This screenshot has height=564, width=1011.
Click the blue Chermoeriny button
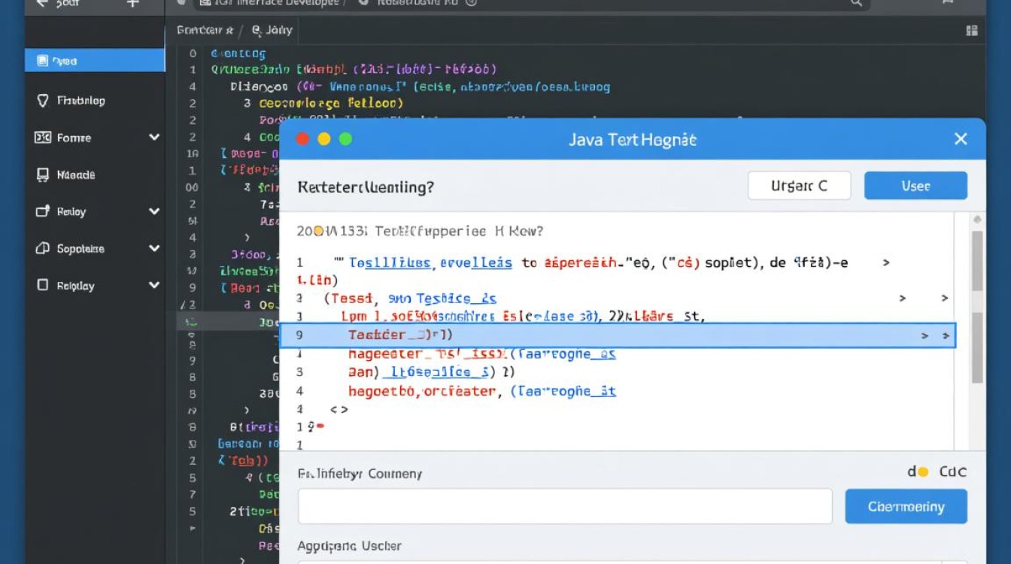coord(906,506)
